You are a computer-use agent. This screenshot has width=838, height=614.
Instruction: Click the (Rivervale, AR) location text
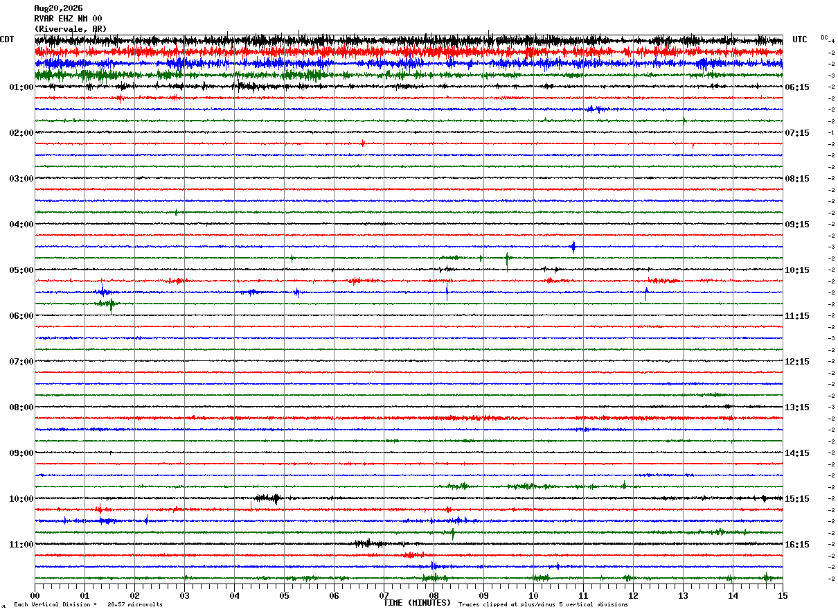point(70,29)
